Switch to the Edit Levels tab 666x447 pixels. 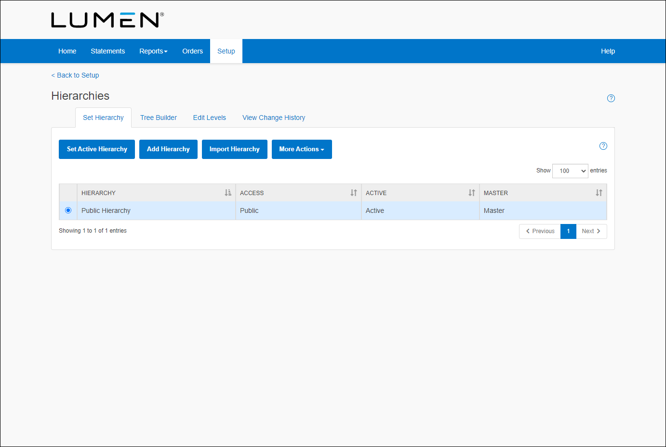[209, 118]
